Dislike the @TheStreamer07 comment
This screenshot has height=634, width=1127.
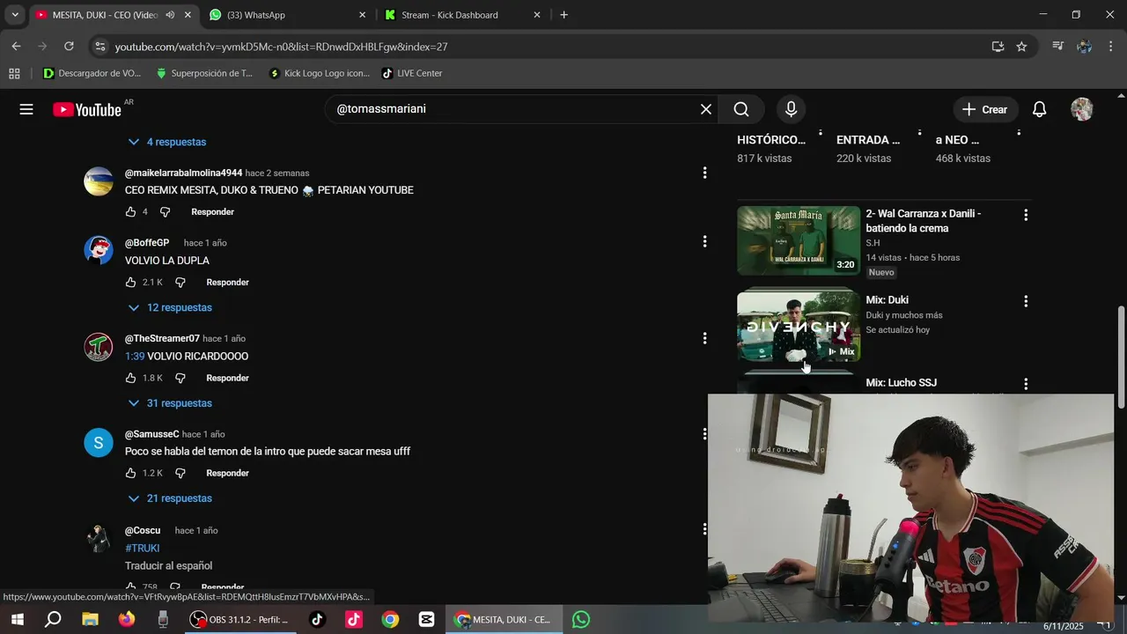click(x=180, y=378)
